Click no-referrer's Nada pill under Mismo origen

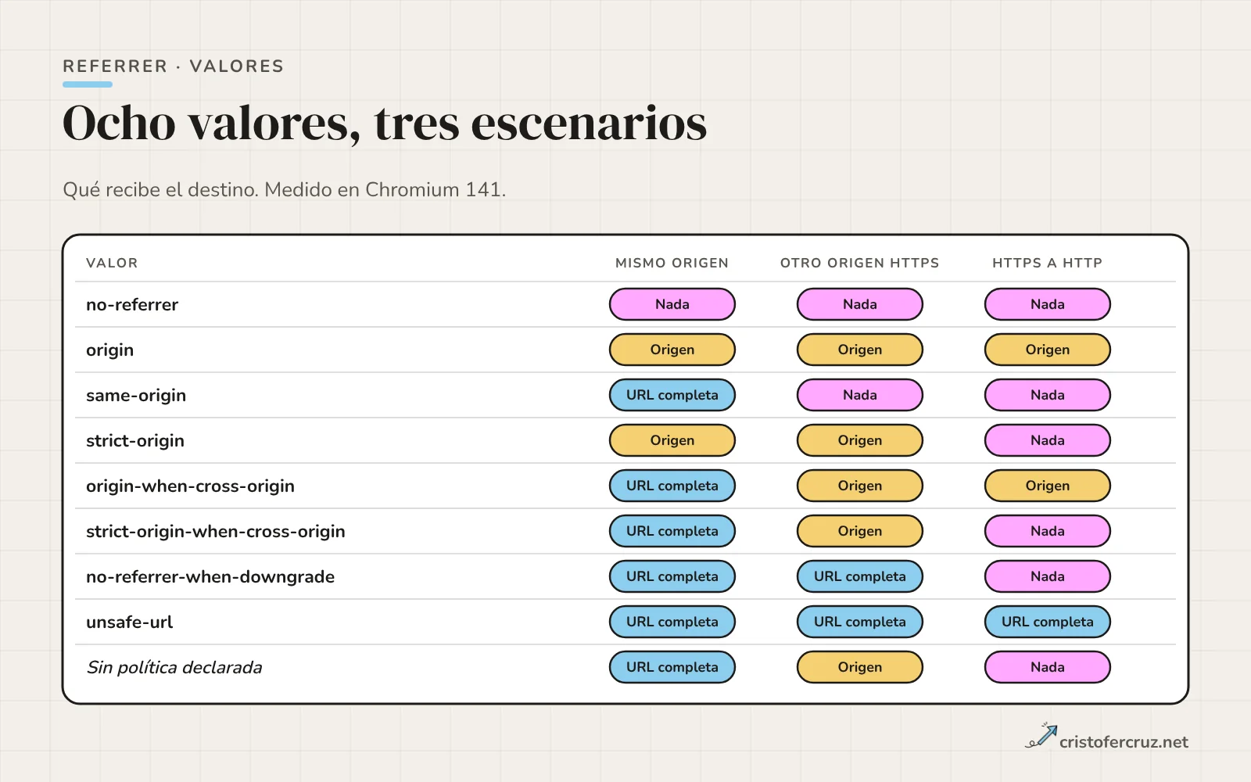click(x=672, y=304)
